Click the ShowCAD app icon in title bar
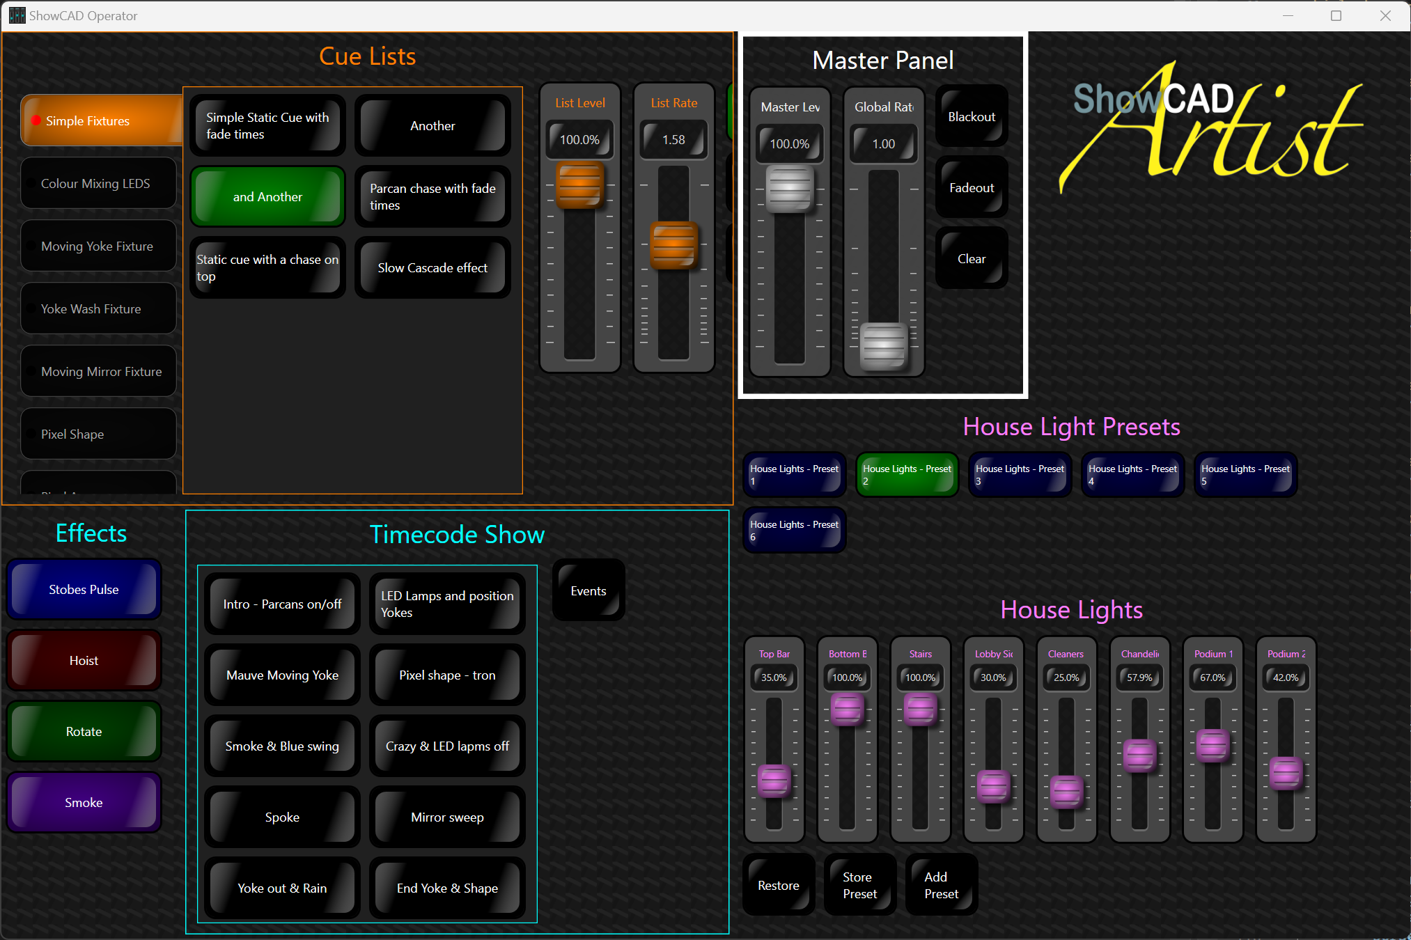Screen dimensions: 1411x940 click(17, 15)
